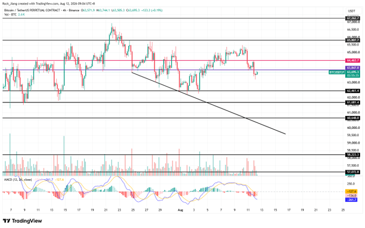Click the Bitcoin / TetherUS PERPETUAL CONTRACT title

pos(32,10)
